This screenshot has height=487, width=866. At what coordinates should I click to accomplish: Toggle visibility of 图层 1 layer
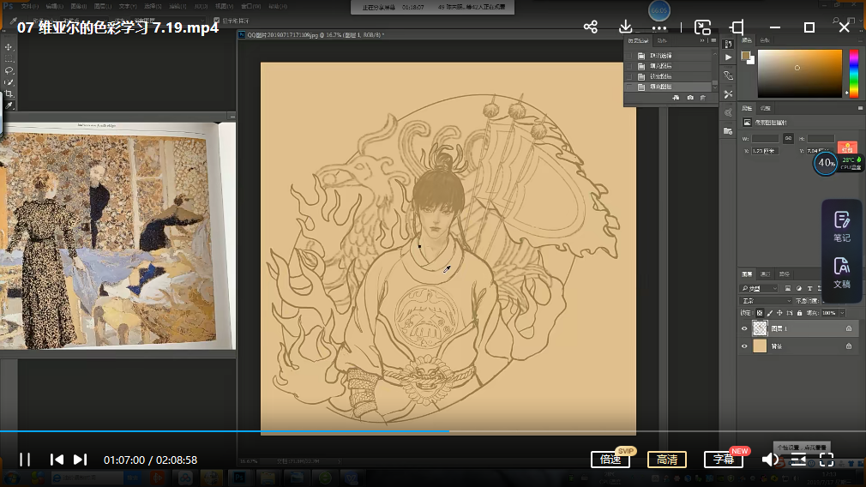click(x=744, y=328)
